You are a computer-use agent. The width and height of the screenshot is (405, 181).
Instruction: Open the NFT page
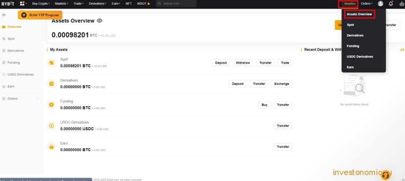coord(129,4)
